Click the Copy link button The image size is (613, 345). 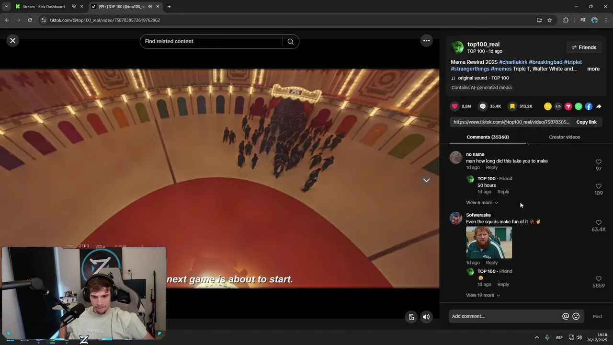(586, 122)
